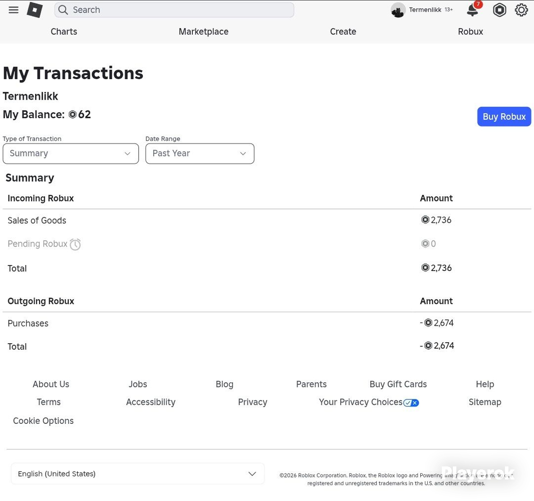The image size is (534, 501).
Task: Open the notifications bell icon
Action: 472,10
